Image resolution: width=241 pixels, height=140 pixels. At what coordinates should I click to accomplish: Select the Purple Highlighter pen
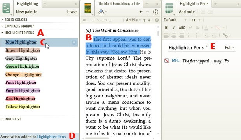coord(23,90)
